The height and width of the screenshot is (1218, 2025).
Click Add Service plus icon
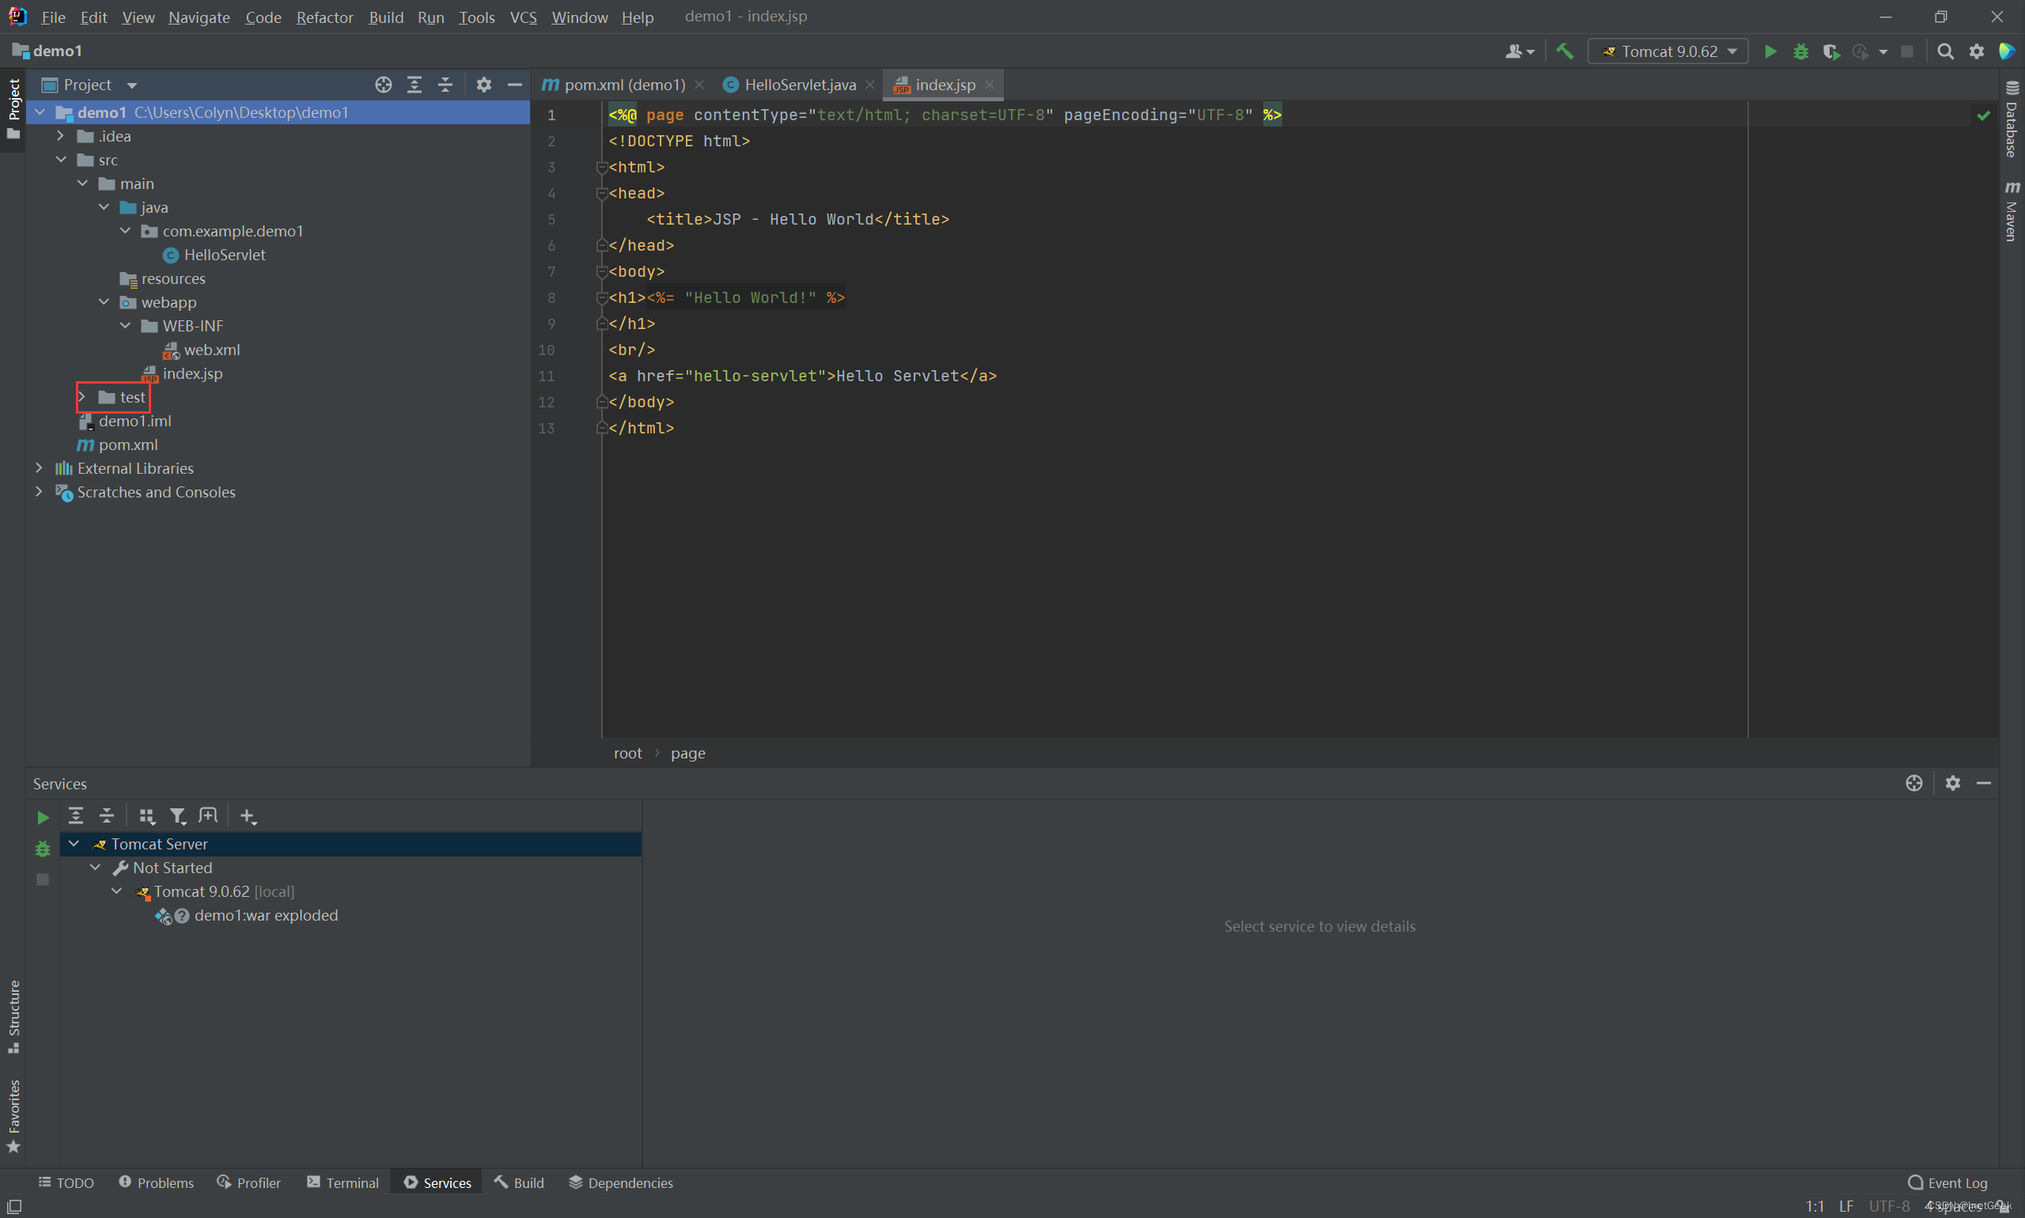point(248,816)
